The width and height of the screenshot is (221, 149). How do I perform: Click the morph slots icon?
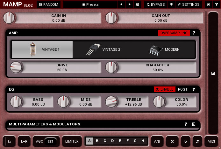(172, 141)
